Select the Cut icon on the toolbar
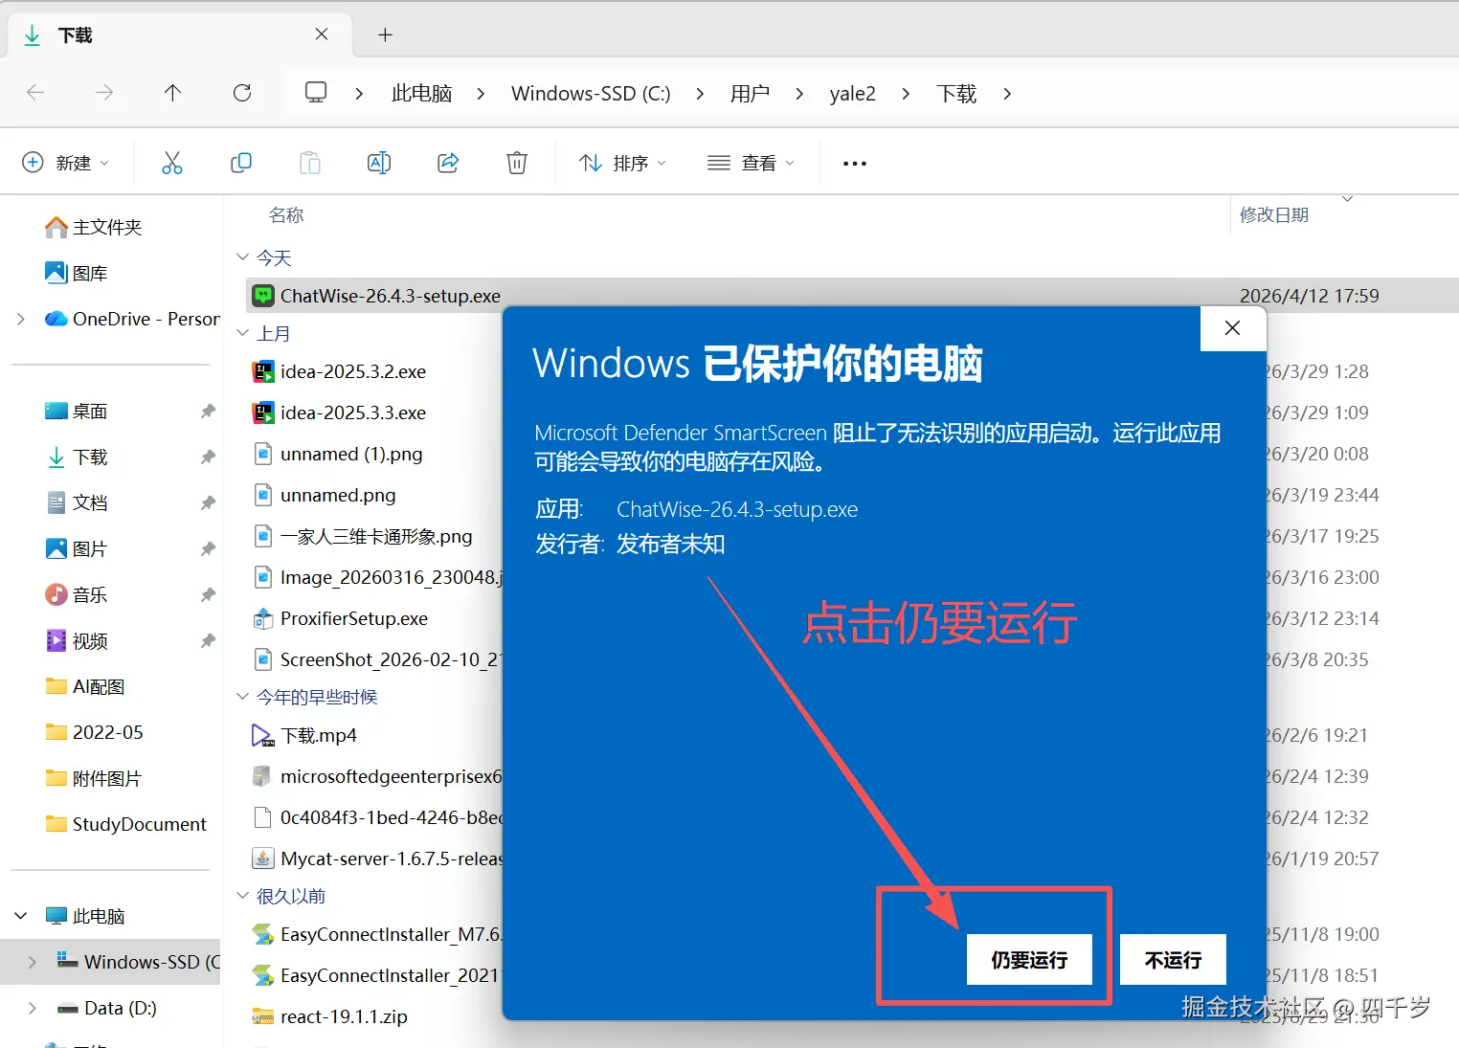Screen dimensions: 1459x1048 (x=172, y=162)
